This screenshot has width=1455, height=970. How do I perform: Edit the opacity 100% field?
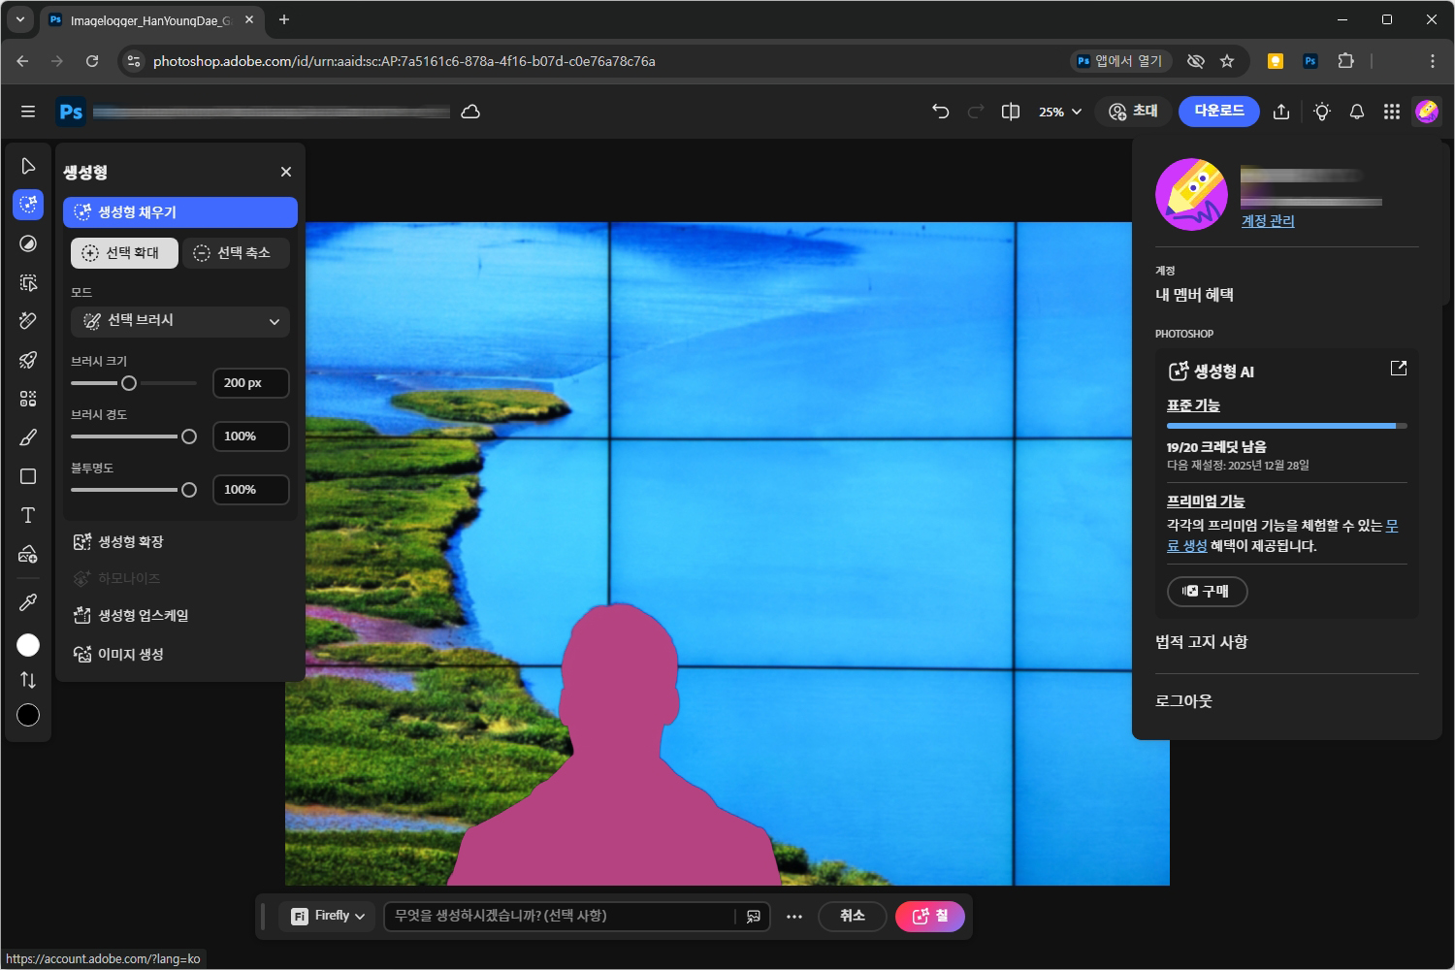[251, 490]
